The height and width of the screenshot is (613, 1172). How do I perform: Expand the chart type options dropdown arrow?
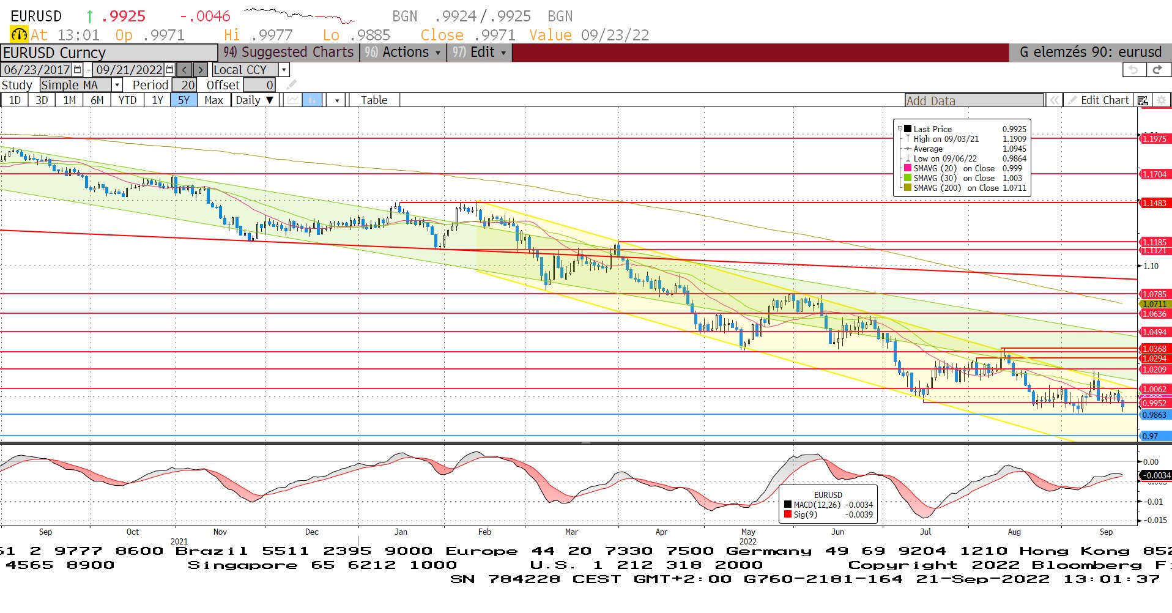coord(337,100)
